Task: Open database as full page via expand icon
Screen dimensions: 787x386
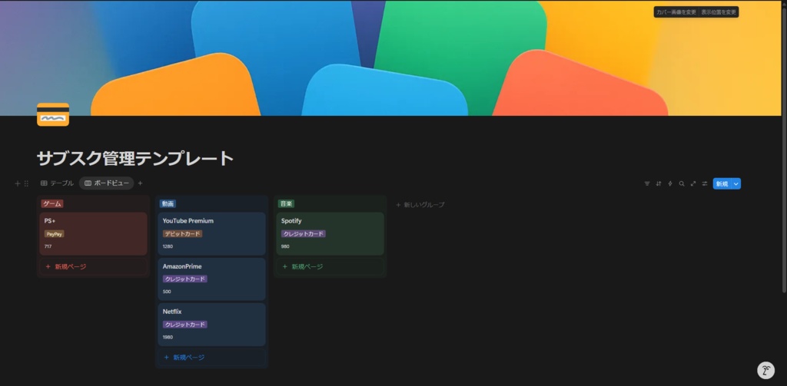Action: click(693, 183)
